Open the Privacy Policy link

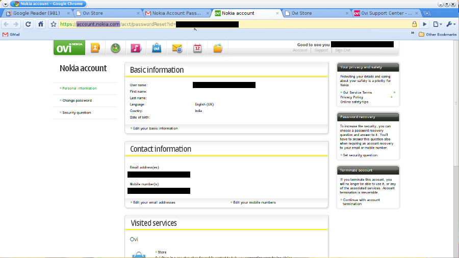351,97
